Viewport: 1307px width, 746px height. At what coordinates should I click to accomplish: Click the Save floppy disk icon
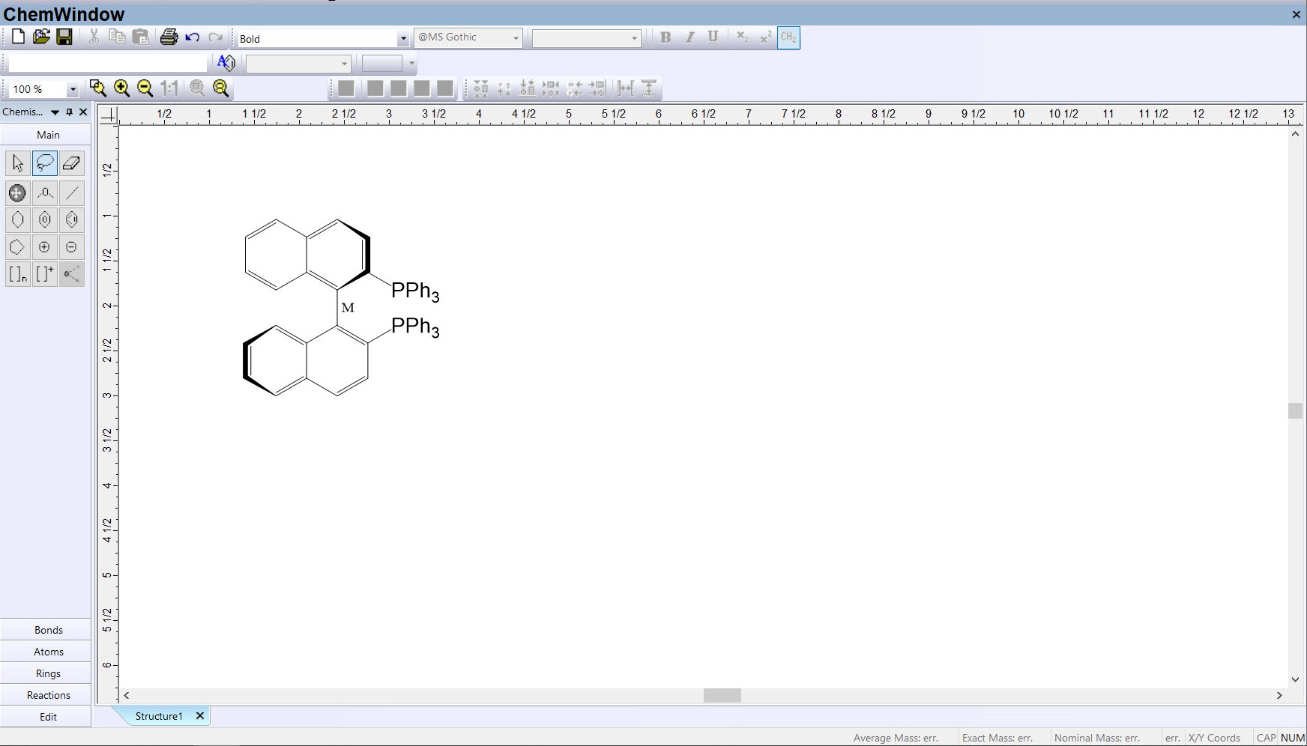tap(64, 37)
